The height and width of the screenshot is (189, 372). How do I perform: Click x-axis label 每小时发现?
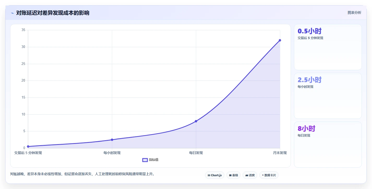point(112,153)
